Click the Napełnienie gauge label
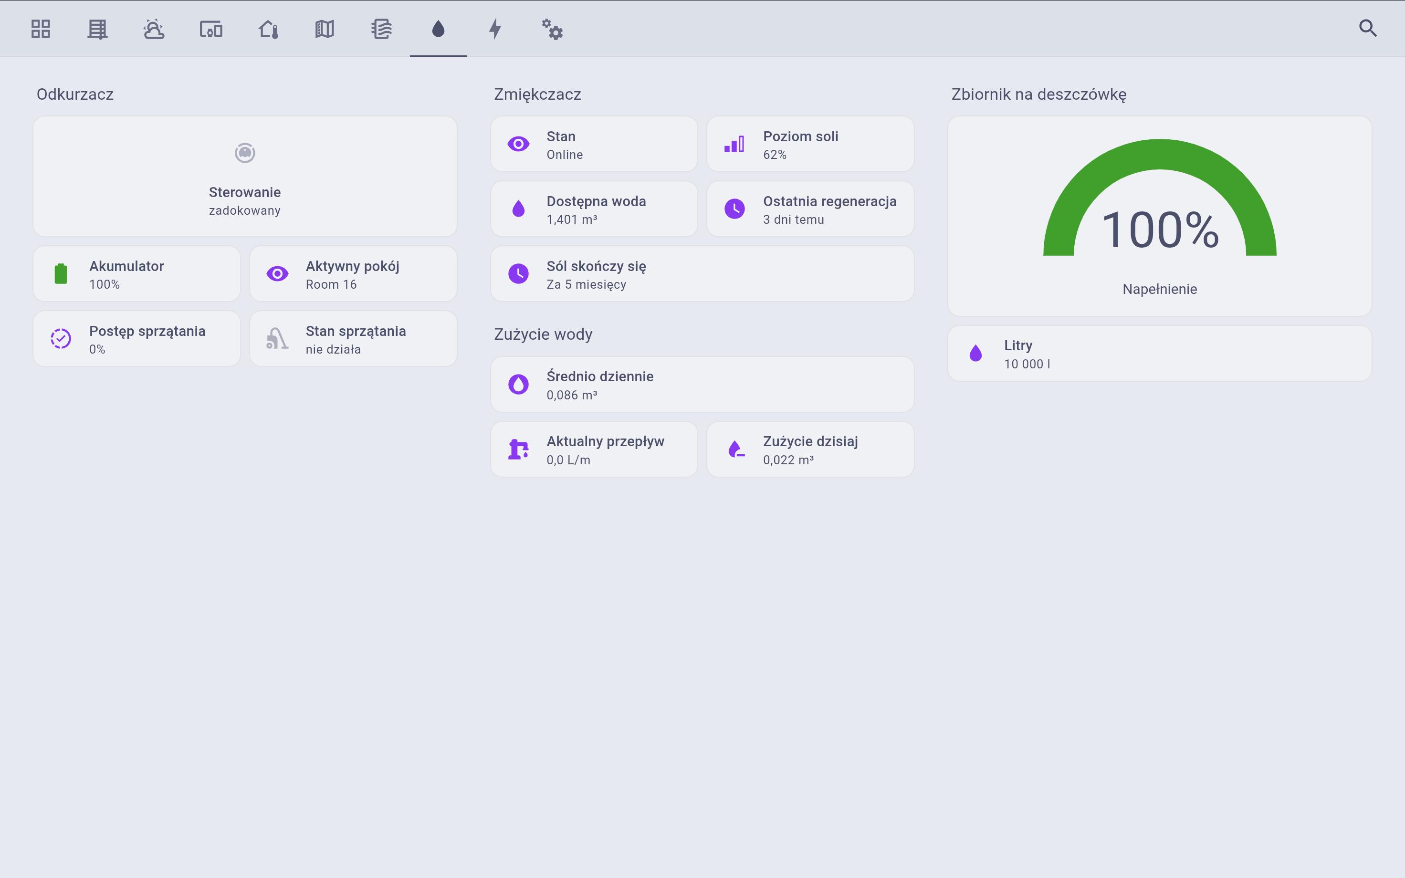This screenshot has height=878, width=1405. click(x=1160, y=289)
